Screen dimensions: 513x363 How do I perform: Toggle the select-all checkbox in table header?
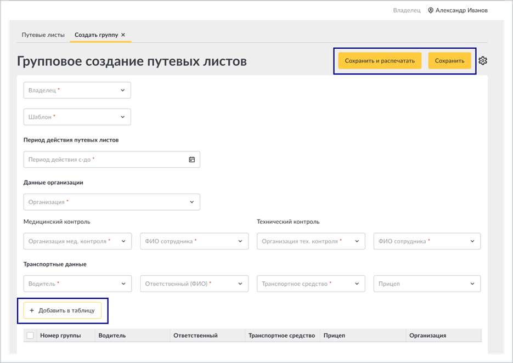pyautogui.click(x=30, y=336)
